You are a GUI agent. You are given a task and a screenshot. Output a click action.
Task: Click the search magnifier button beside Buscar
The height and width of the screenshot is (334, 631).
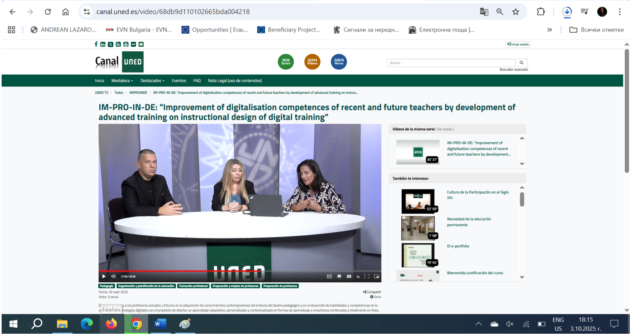pos(521,63)
